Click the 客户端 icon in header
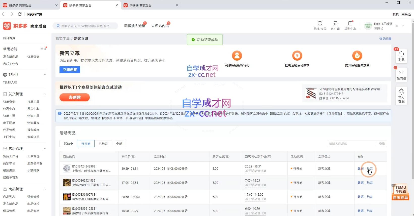 335,24
